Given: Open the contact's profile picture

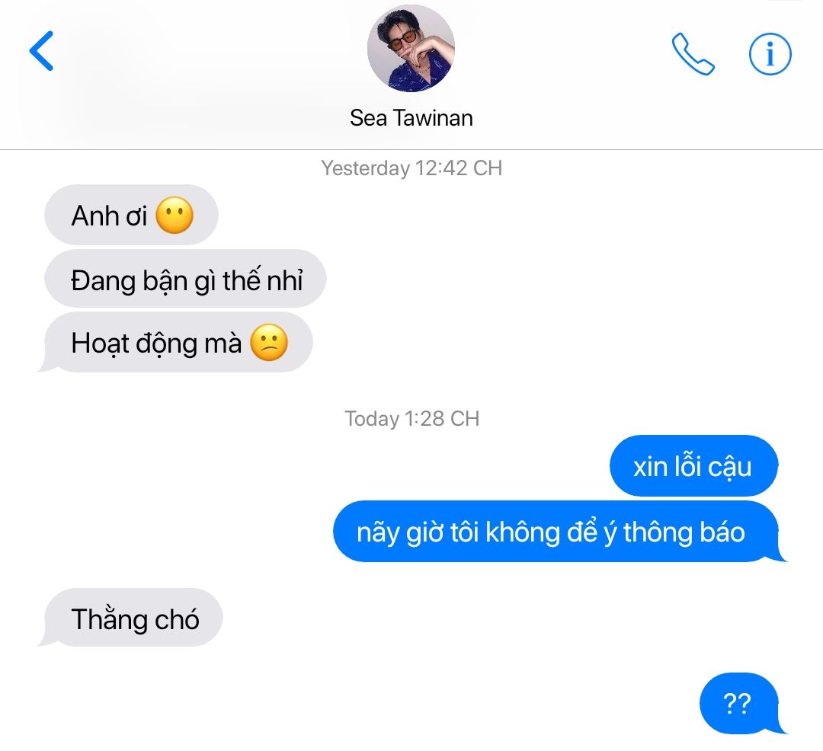Looking at the screenshot, I should tap(411, 48).
